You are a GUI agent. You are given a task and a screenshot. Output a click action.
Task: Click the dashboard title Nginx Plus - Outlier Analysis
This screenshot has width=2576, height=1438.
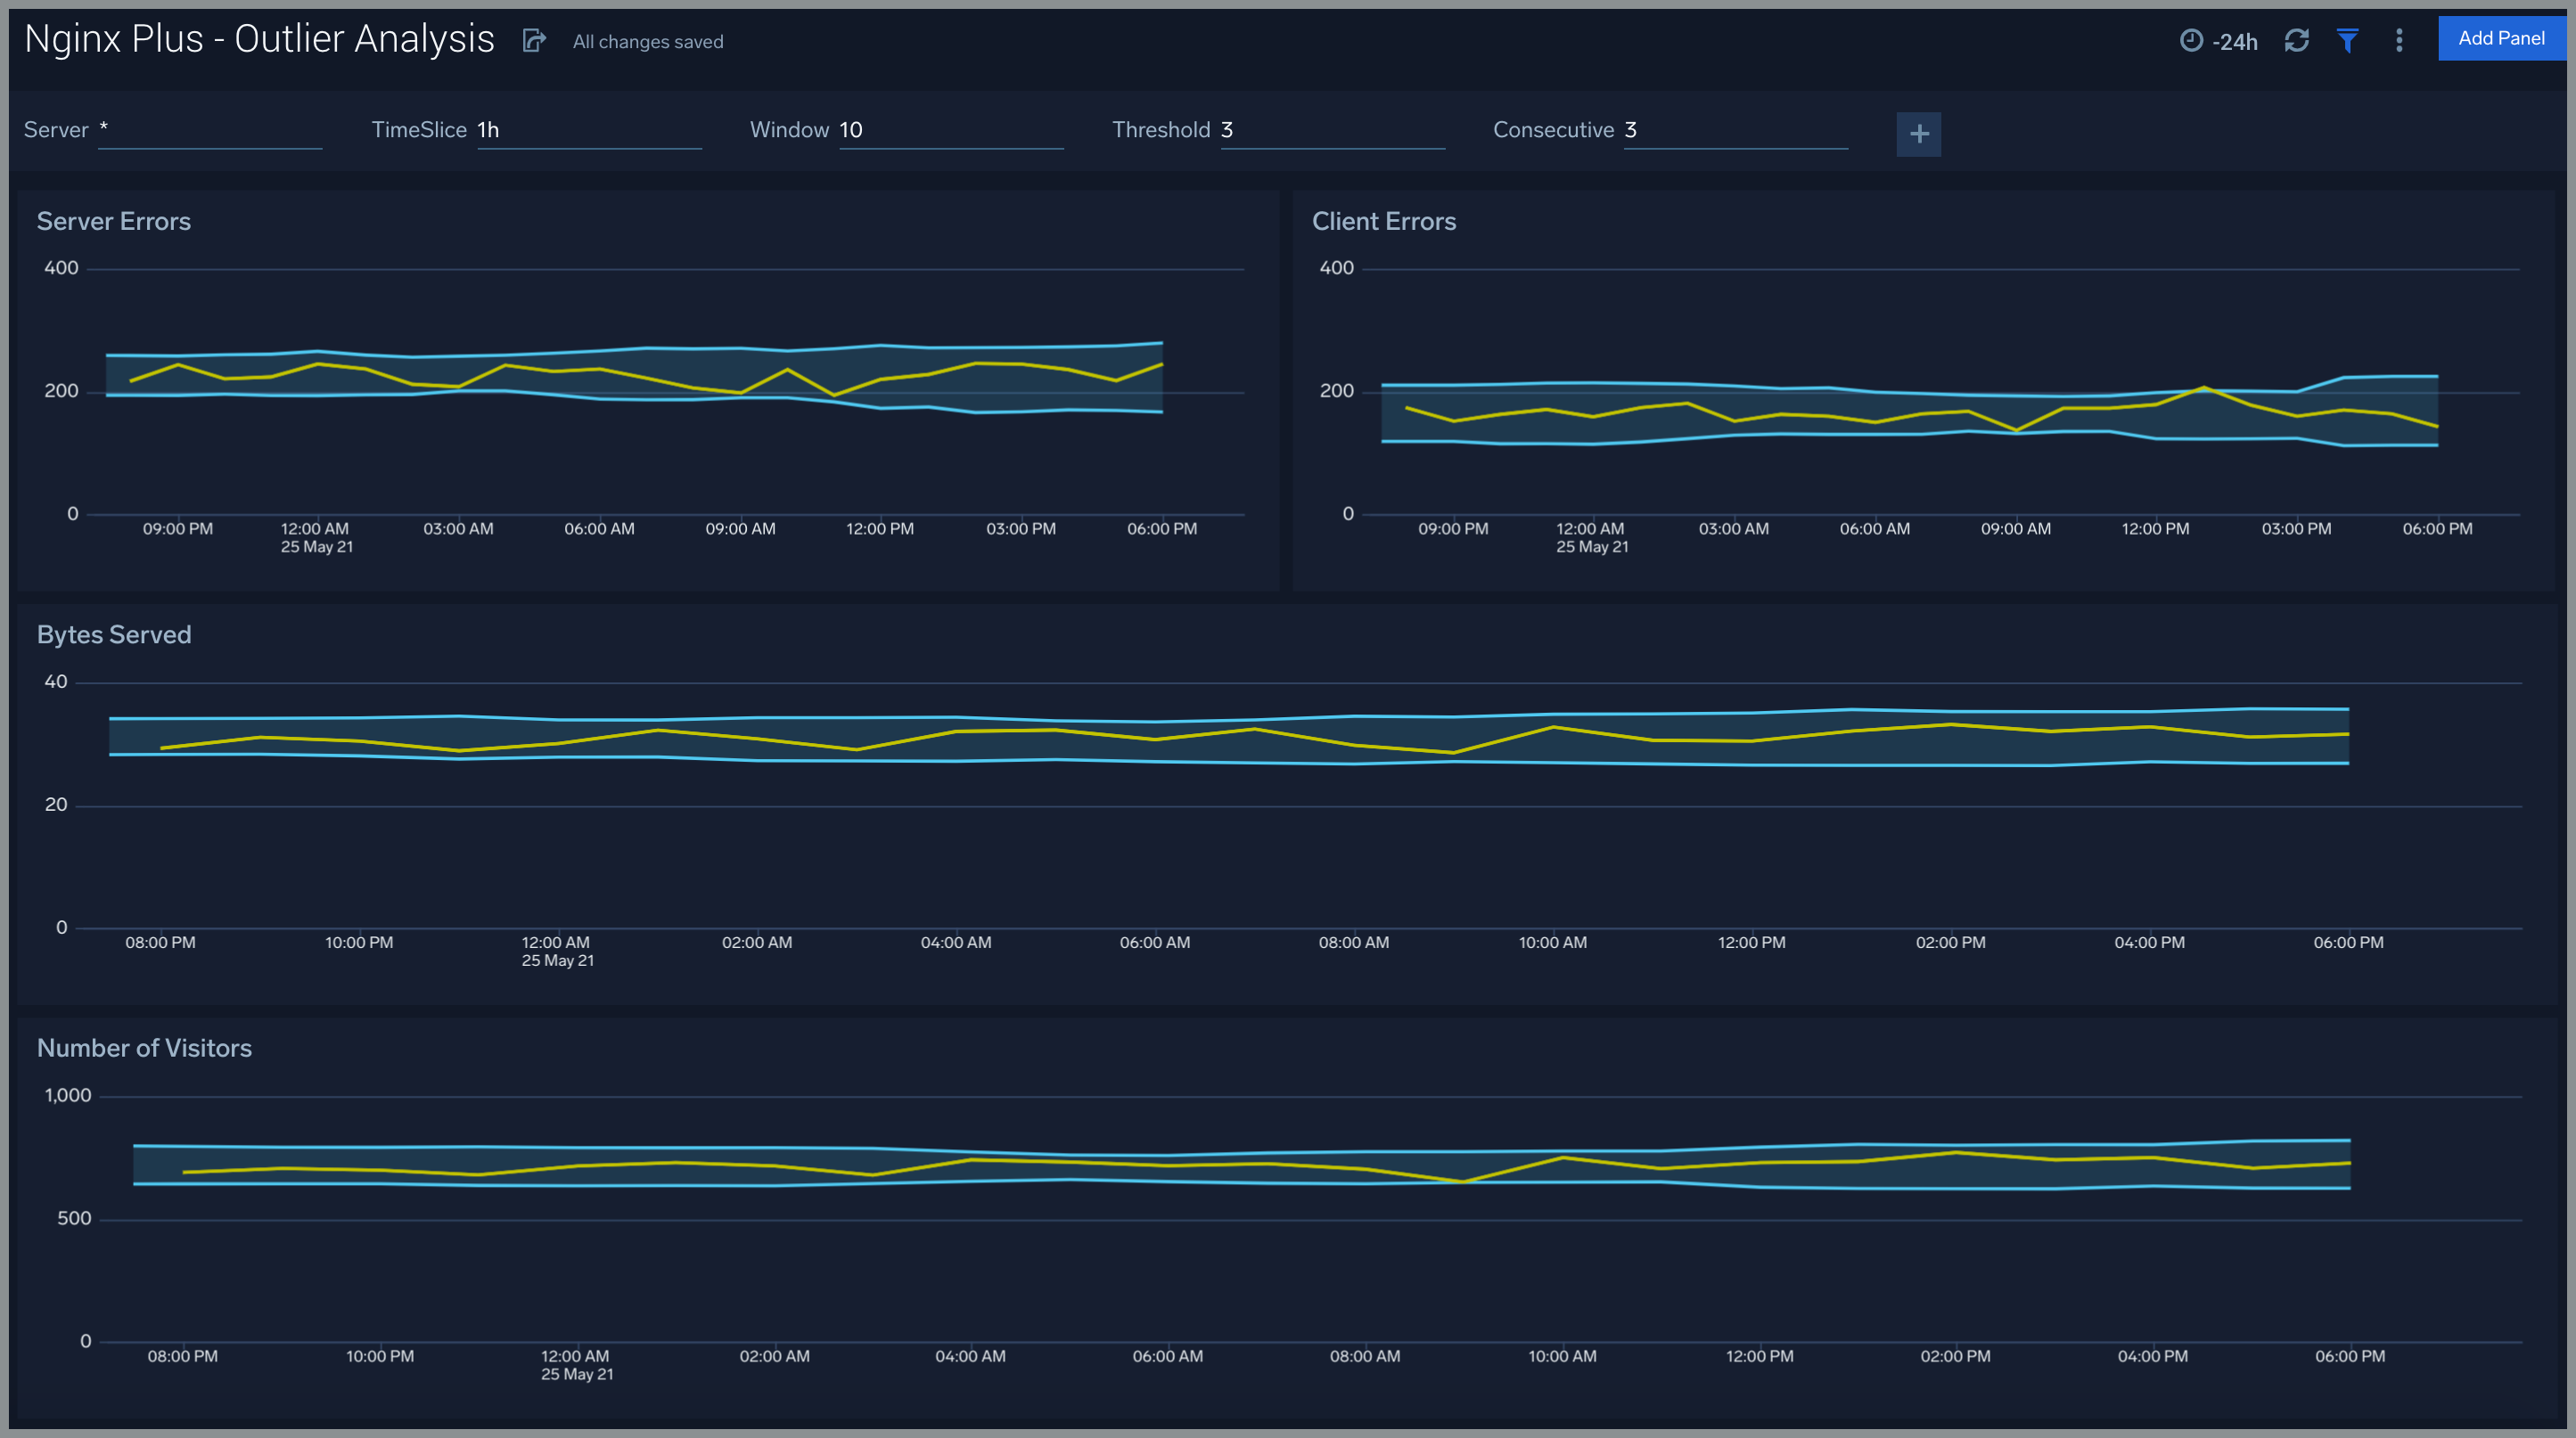coord(259,39)
